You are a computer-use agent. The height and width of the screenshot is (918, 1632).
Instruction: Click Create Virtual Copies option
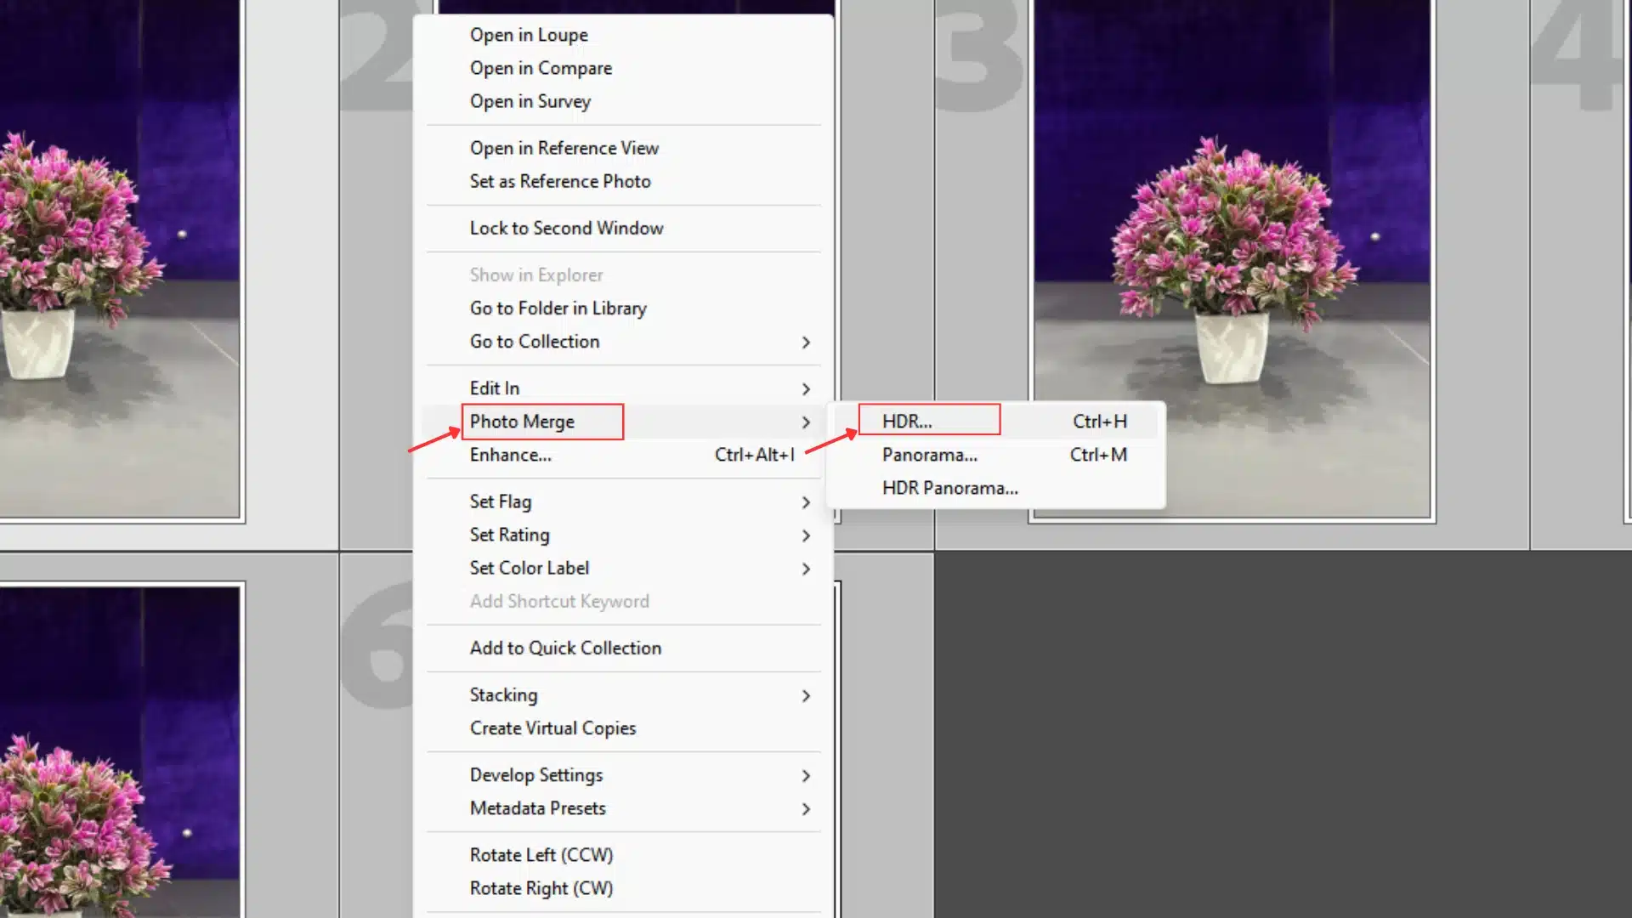click(552, 728)
